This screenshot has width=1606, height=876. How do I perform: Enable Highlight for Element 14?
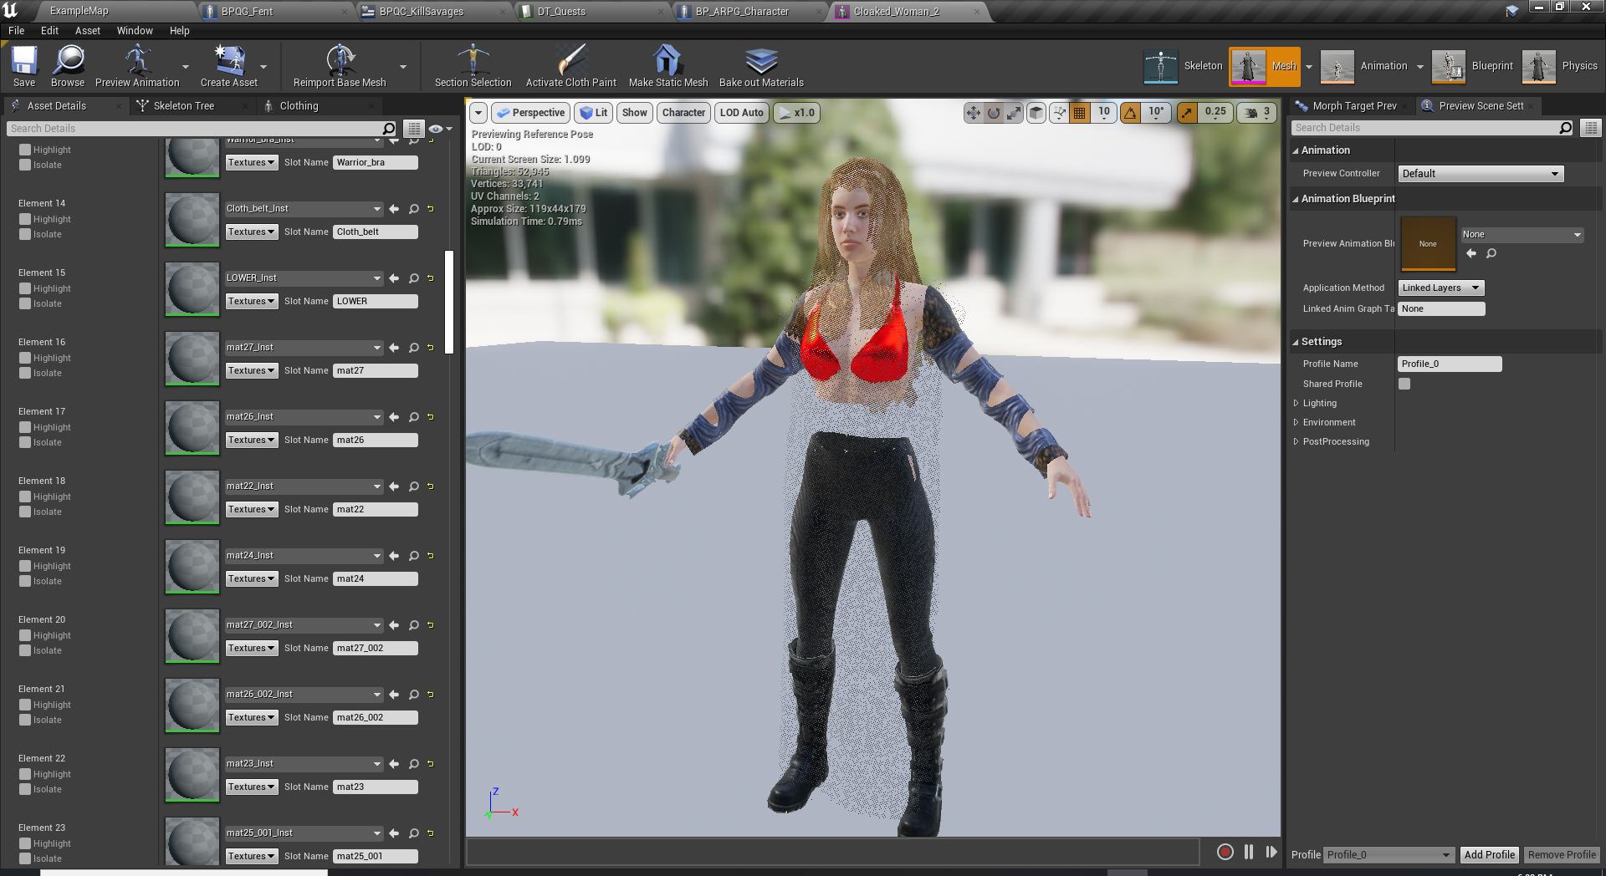25,220
